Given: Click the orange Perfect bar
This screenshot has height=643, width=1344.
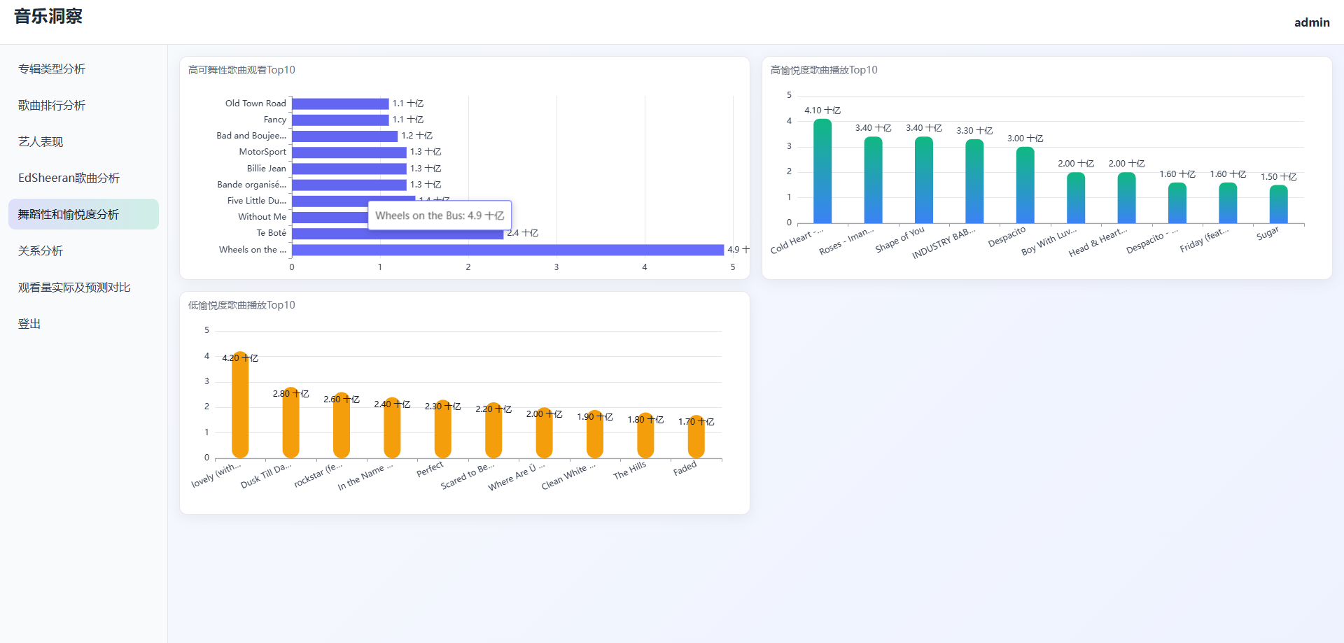Looking at the screenshot, I should pyautogui.click(x=442, y=430).
